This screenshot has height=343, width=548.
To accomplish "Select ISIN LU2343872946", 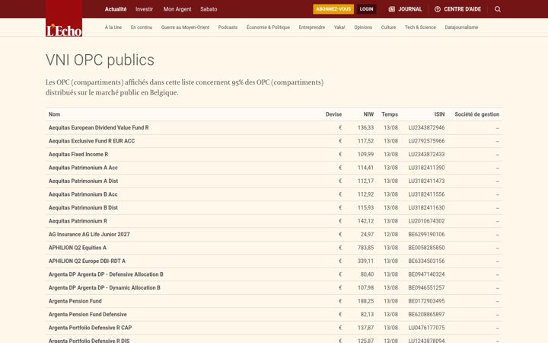I will point(426,128).
